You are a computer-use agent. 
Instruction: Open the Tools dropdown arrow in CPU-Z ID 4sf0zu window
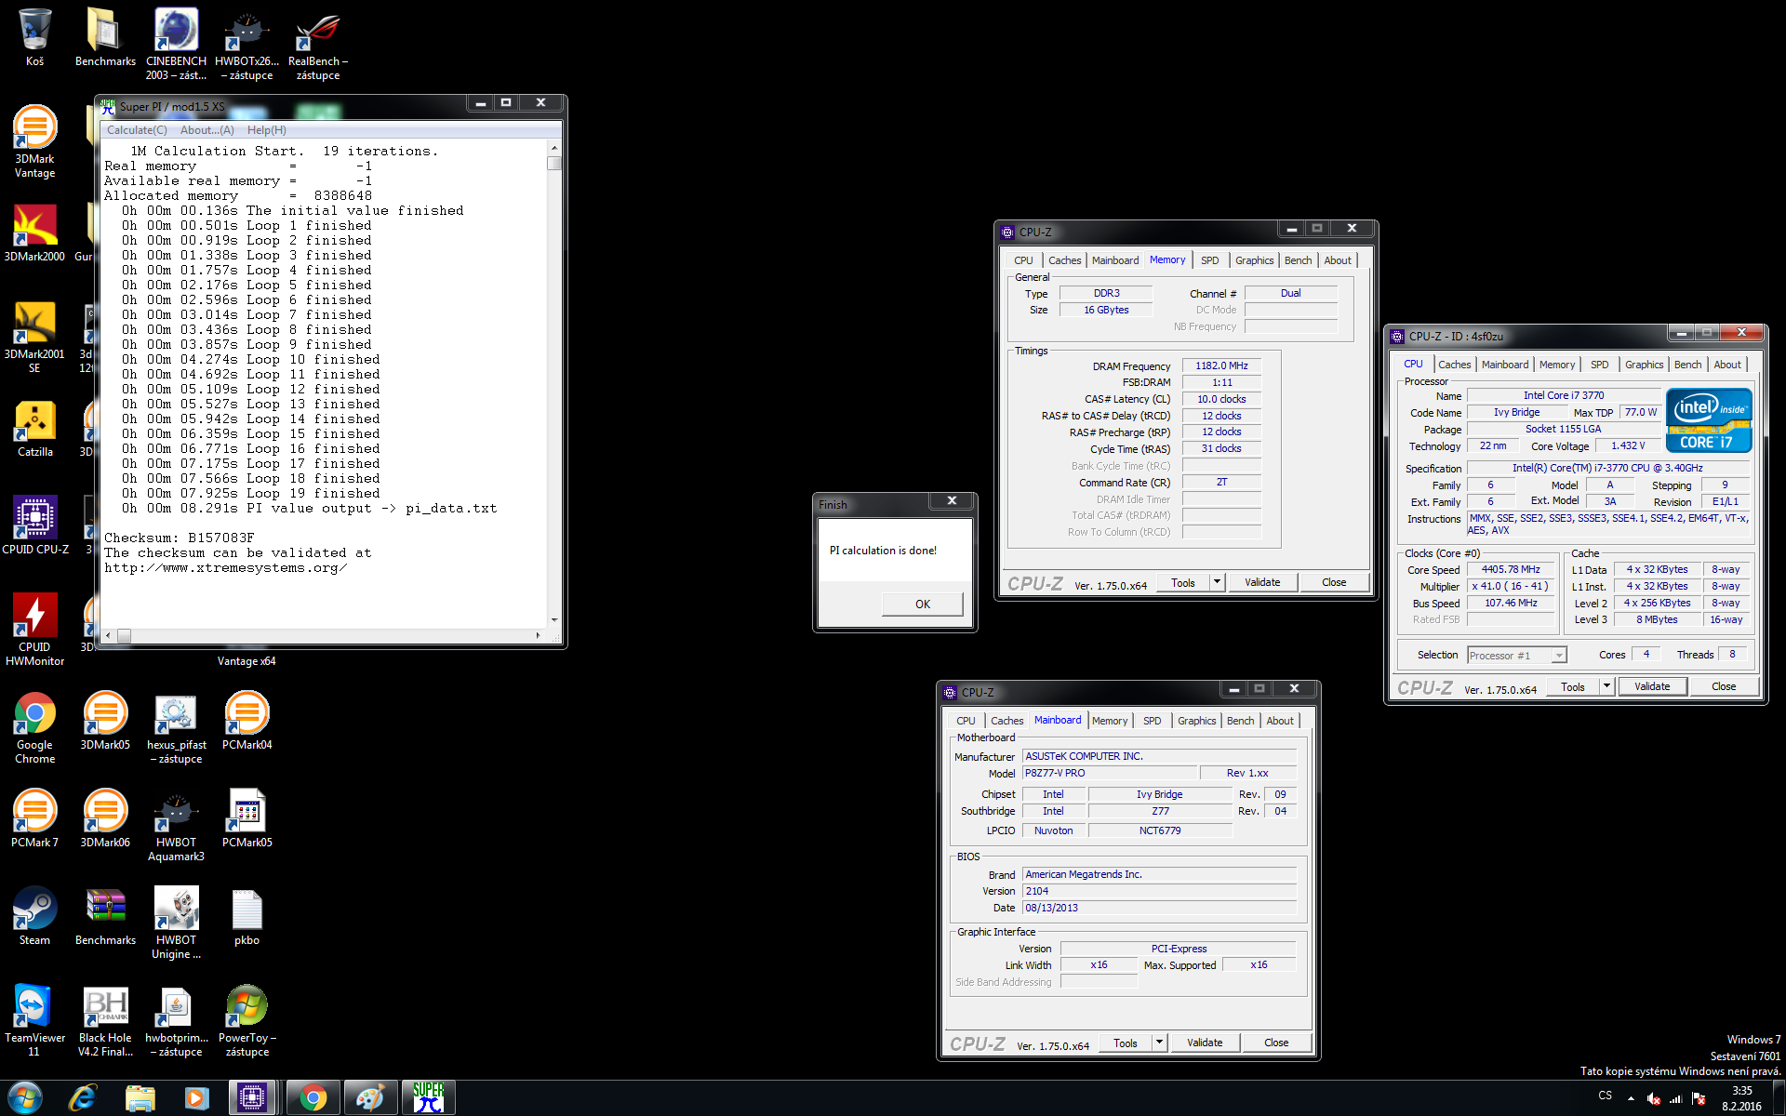1606,686
